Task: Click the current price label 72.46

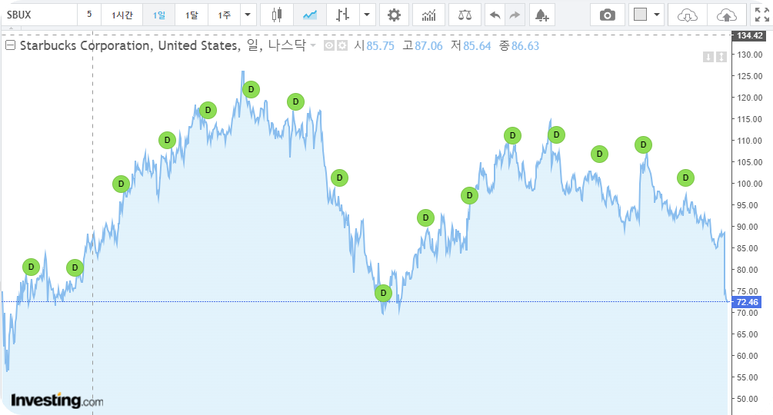Action: pos(747,302)
